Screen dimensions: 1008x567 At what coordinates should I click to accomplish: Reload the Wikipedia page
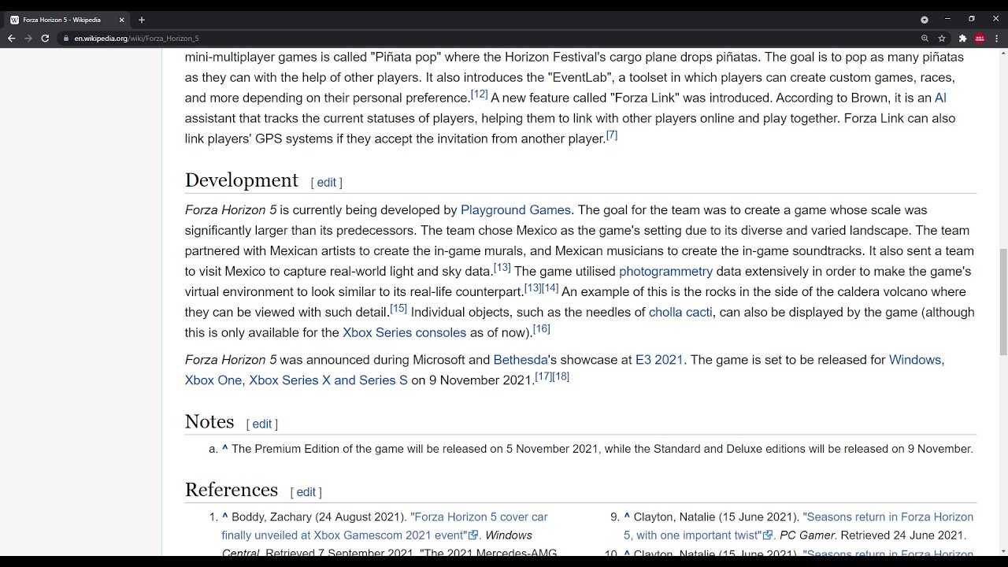click(x=45, y=38)
